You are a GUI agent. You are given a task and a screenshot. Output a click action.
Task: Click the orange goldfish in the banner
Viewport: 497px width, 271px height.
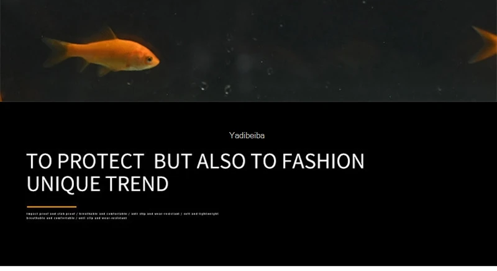(x=101, y=52)
